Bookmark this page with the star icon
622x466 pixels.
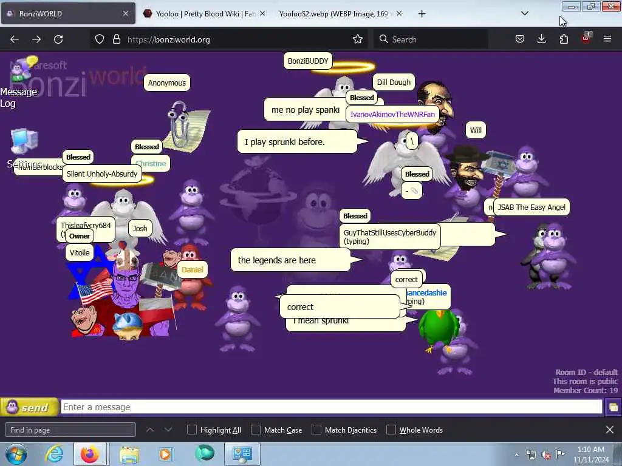click(358, 39)
